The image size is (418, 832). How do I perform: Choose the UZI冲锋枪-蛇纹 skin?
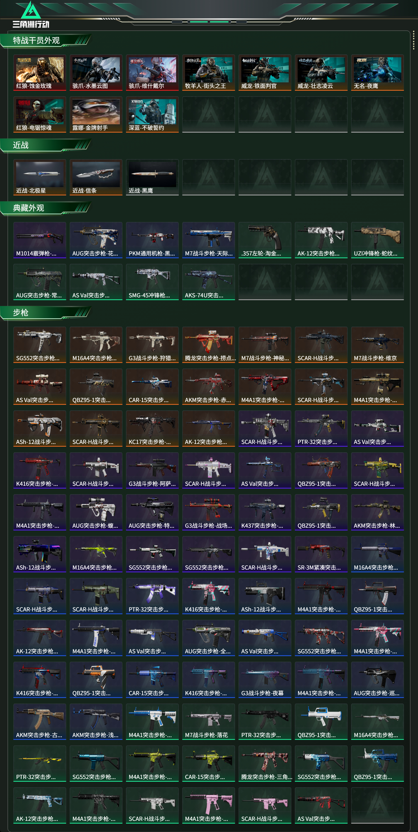377,240
